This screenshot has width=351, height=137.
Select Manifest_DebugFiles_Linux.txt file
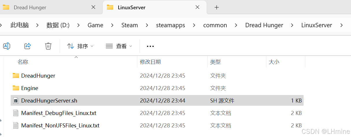pyautogui.click(x=157, y=113)
